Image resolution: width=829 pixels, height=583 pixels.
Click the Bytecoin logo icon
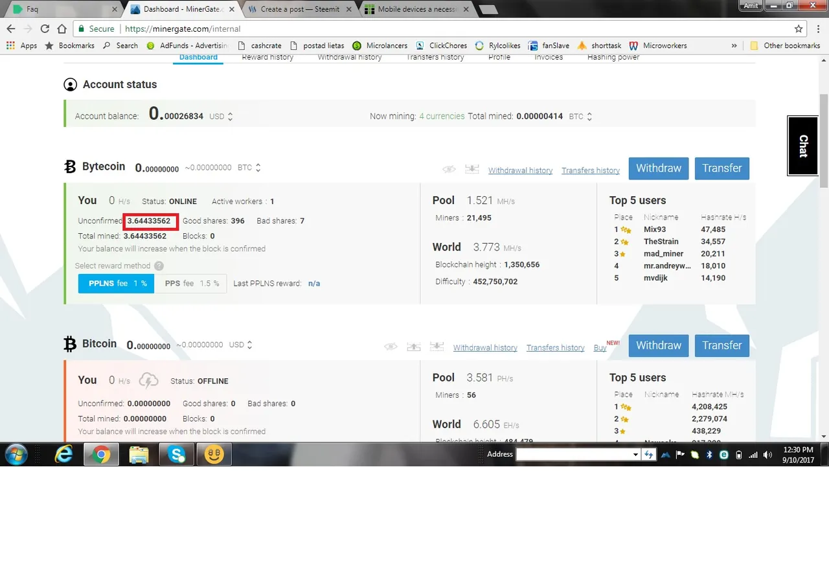click(70, 167)
